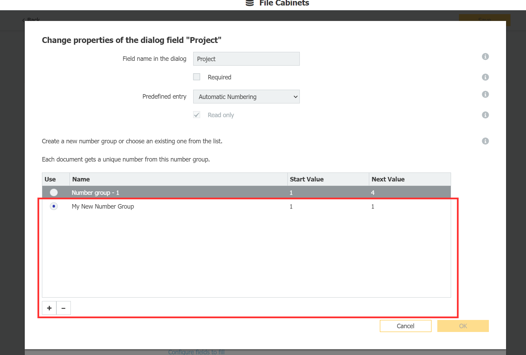The height and width of the screenshot is (355, 526).
Task: Remove number group with minus button
Action: (64, 308)
